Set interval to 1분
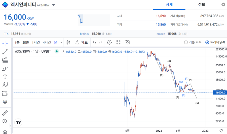This screenshot has width=227, height=134. [17, 42]
